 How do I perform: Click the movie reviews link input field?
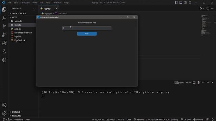tap(87, 28)
